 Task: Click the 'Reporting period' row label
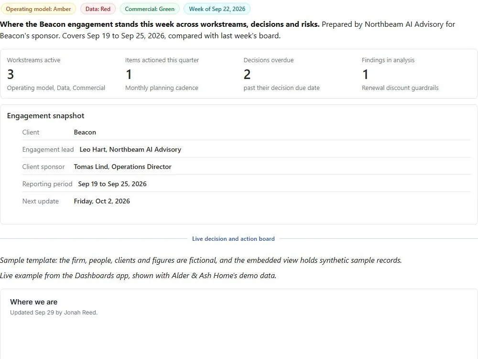47,184
